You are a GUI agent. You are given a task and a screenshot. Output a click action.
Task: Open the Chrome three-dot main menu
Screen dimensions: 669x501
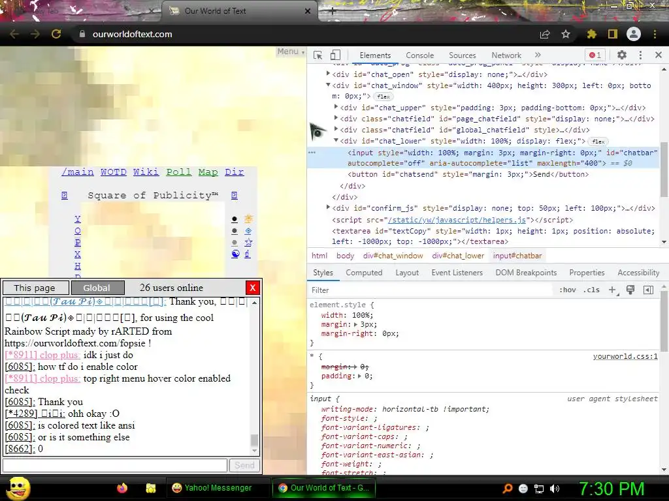click(x=655, y=34)
